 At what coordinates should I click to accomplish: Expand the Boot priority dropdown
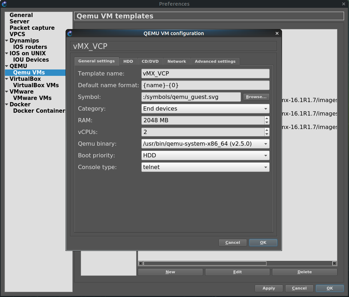(206, 156)
